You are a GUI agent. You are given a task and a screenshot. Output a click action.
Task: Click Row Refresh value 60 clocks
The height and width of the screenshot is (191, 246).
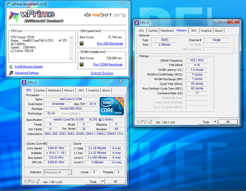coord(197,89)
